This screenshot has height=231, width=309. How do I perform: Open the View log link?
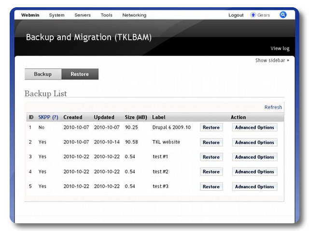[280, 49]
